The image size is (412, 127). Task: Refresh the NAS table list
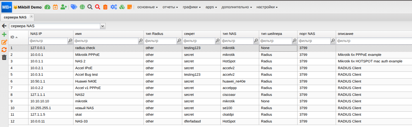(x=4, y=50)
